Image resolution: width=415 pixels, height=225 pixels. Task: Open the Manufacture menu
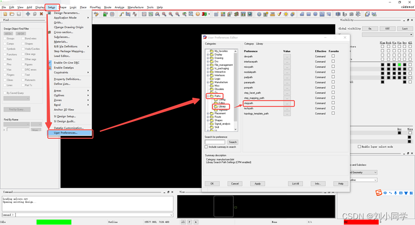[x=135, y=7]
